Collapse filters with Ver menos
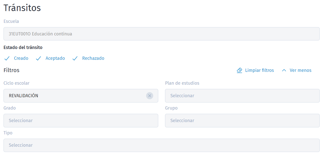Viewport: 323px width, 154px height. pyautogui.click(x=300, y=70)
